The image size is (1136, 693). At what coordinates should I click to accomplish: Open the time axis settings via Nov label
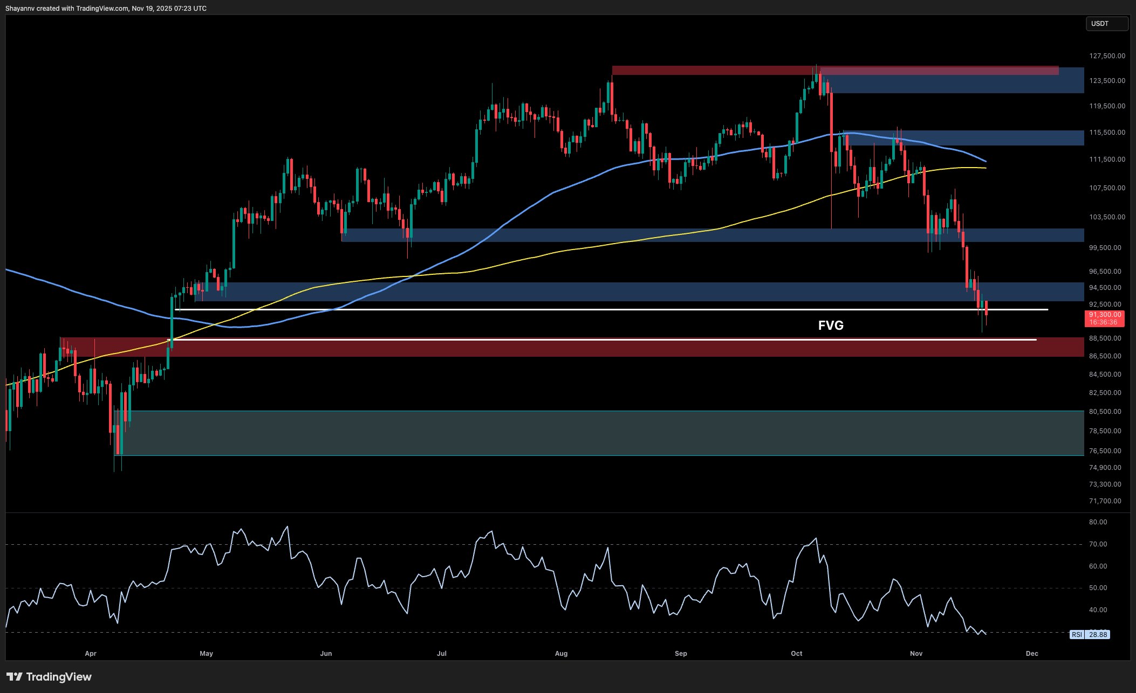(x=916, y=653)
